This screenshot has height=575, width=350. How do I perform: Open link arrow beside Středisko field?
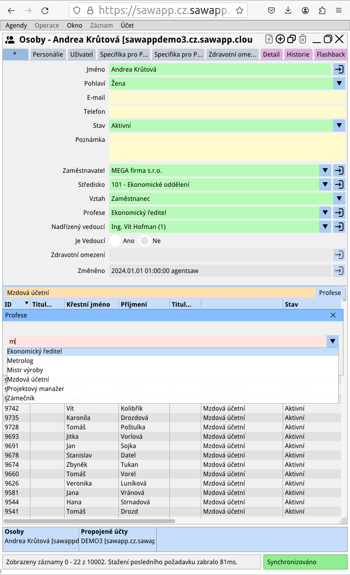coord(339,184)
